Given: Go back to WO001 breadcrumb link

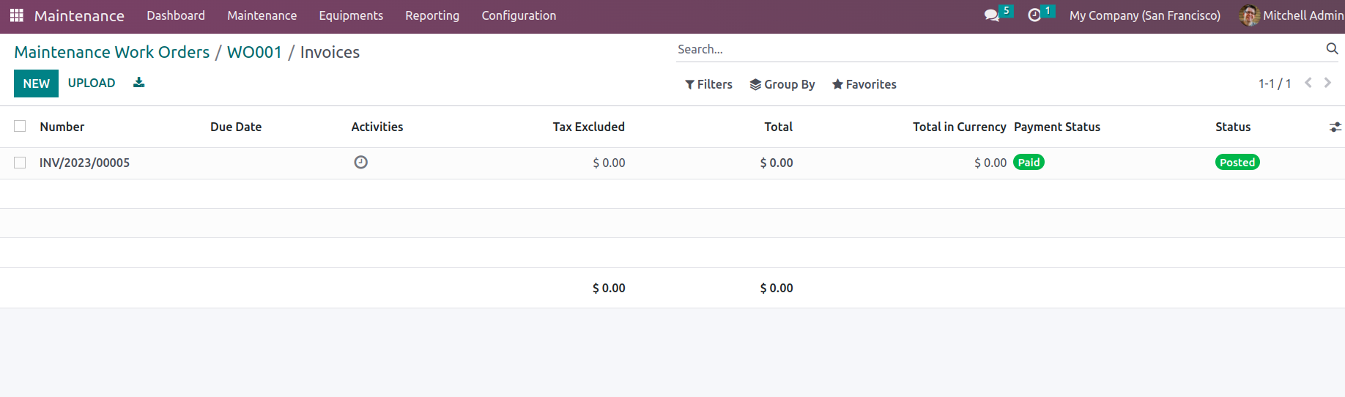Looking at the screenshot, I should 254,52.
